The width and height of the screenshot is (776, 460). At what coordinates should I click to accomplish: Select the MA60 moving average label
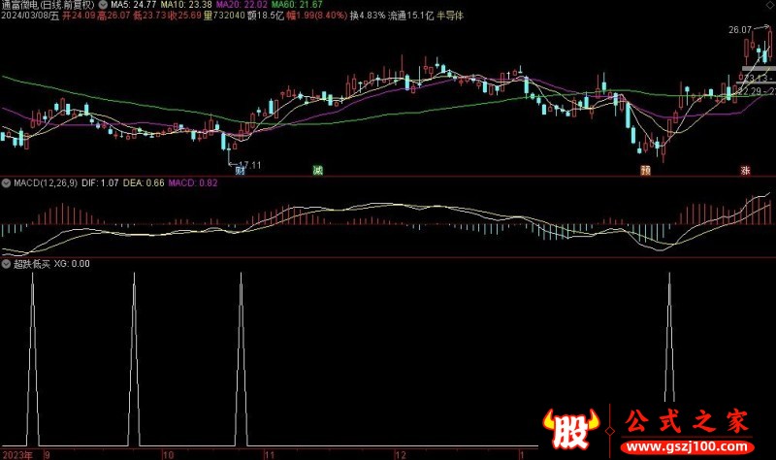[x=289, y=5]
